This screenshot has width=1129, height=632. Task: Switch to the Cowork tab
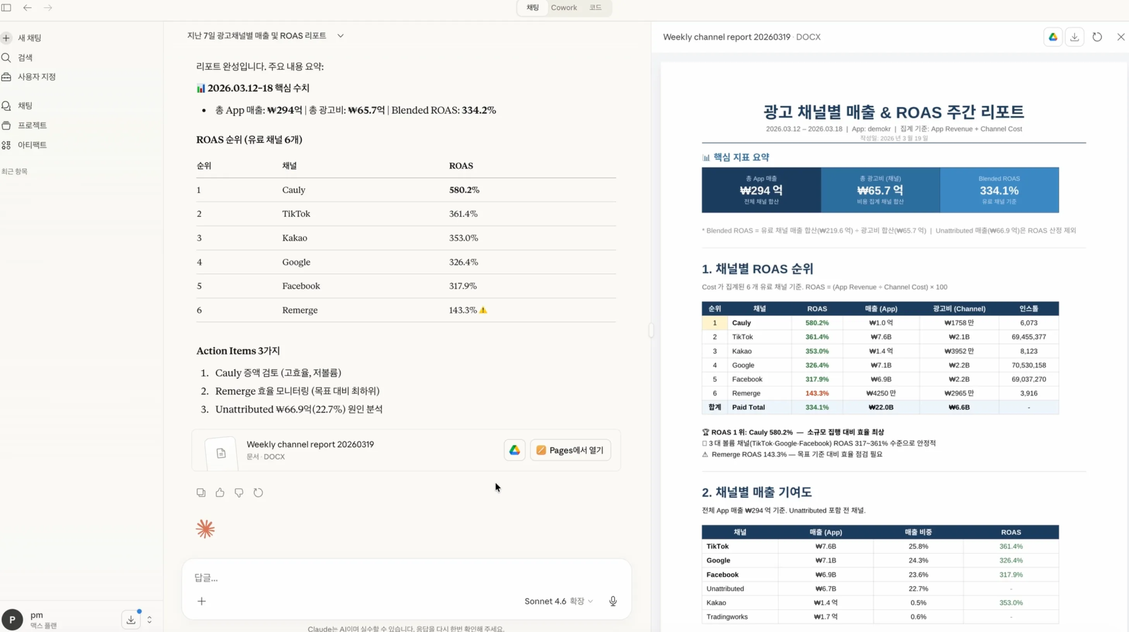pos(564,7)
